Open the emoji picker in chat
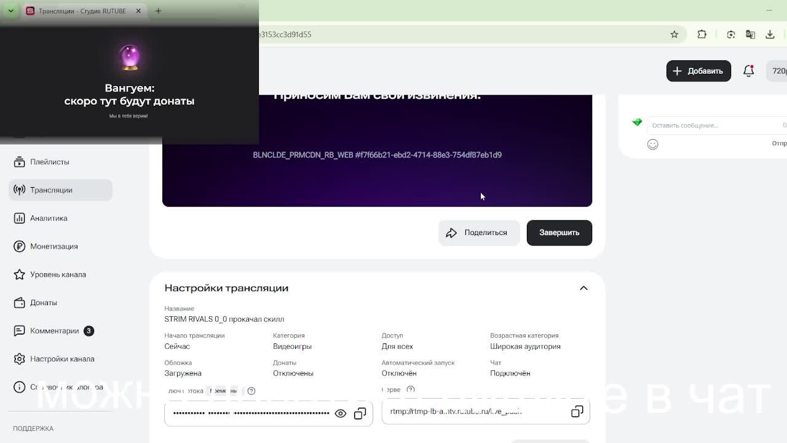Viewport: 787px width, 443px height. (x=653, y=144)
